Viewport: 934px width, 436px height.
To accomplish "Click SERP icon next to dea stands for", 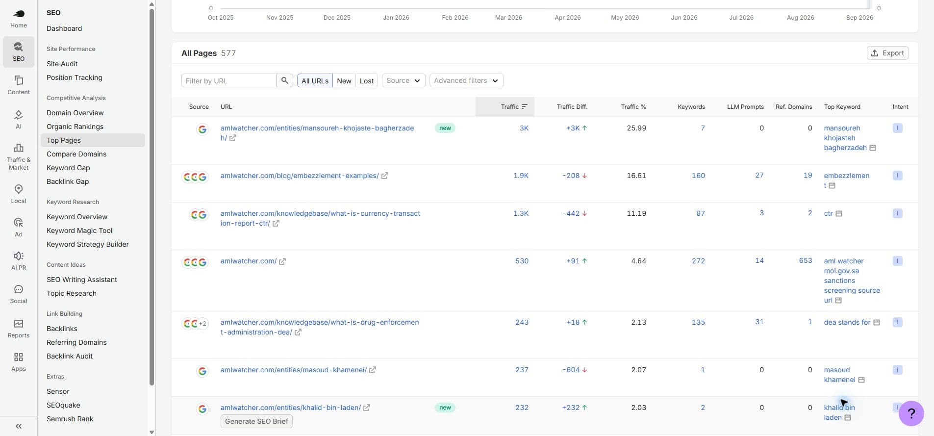I will click(x=877, y=322).
